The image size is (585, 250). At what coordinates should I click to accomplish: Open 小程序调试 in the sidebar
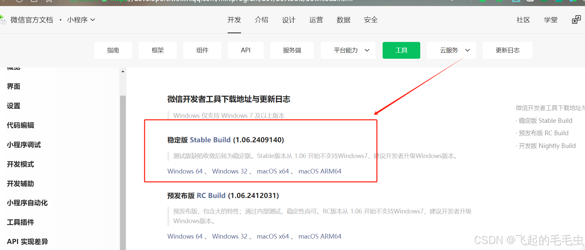coord(24,145)
